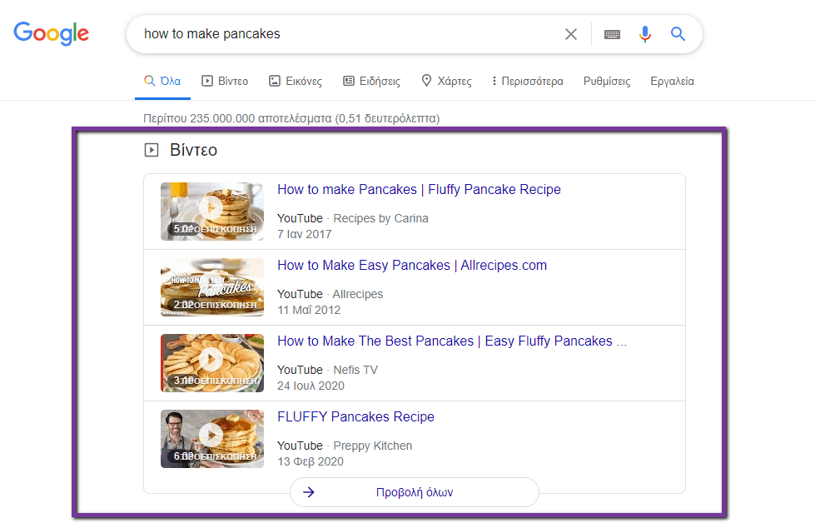Screen dimensions: 815x523
Task: Click the '24 Ιουλ 2020' date text
Action: (311, 386)
